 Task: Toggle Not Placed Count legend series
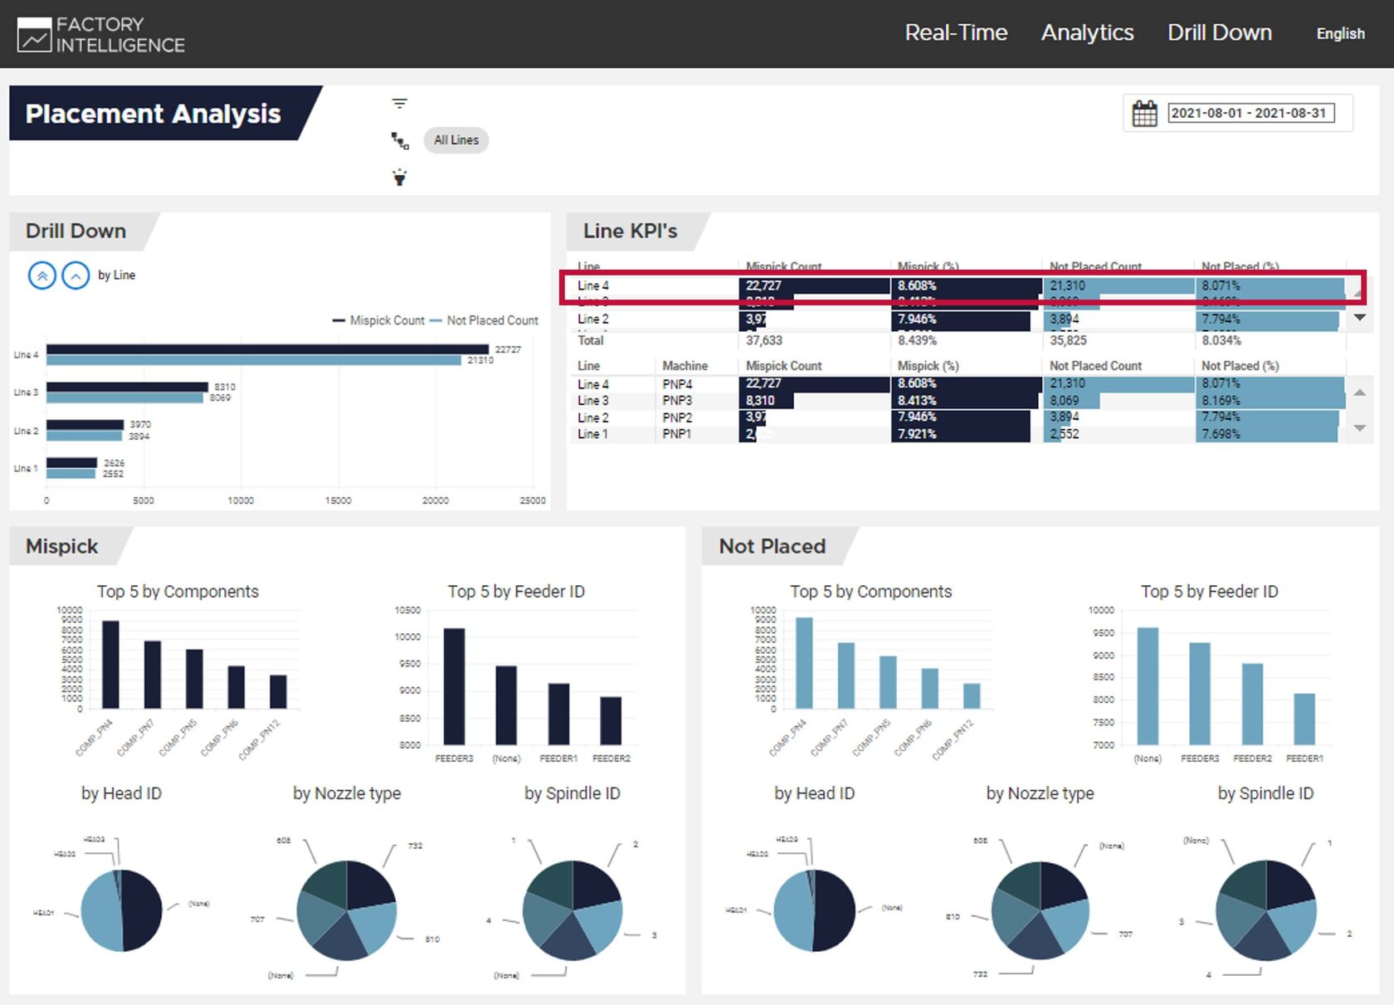(x=485, y=320)
